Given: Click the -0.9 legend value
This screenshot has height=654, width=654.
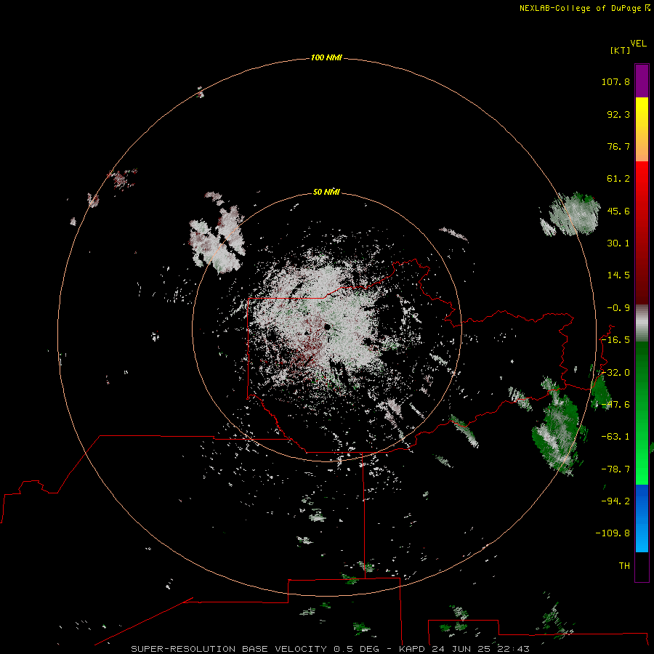Looking at the screenshot, I should 618,308.
